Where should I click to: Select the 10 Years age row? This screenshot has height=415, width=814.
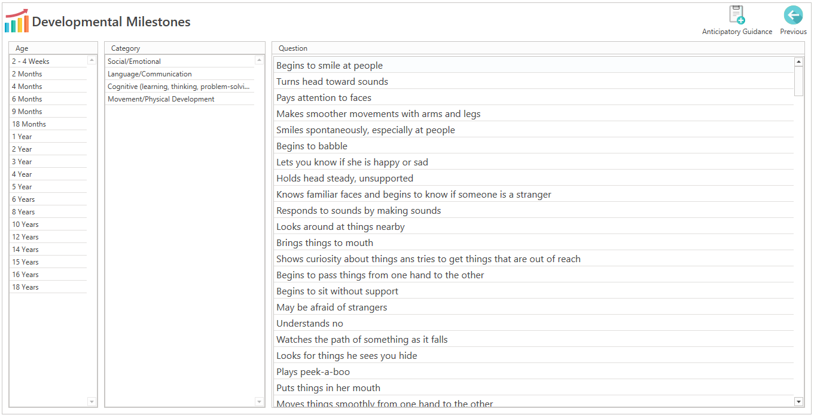pyautogui.click(x=48, y=225)
